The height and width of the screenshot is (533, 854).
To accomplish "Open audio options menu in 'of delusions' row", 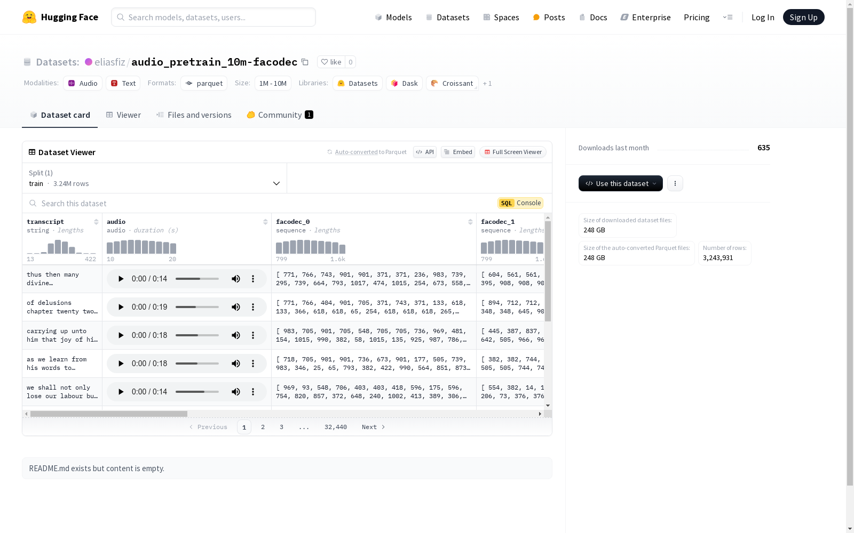I will coord(253,307).
